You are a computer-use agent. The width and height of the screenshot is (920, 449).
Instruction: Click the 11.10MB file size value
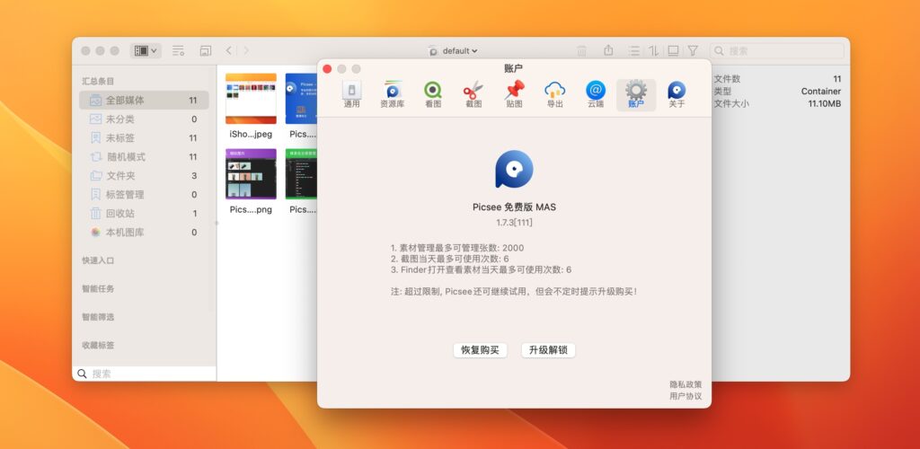click(825, 104)
